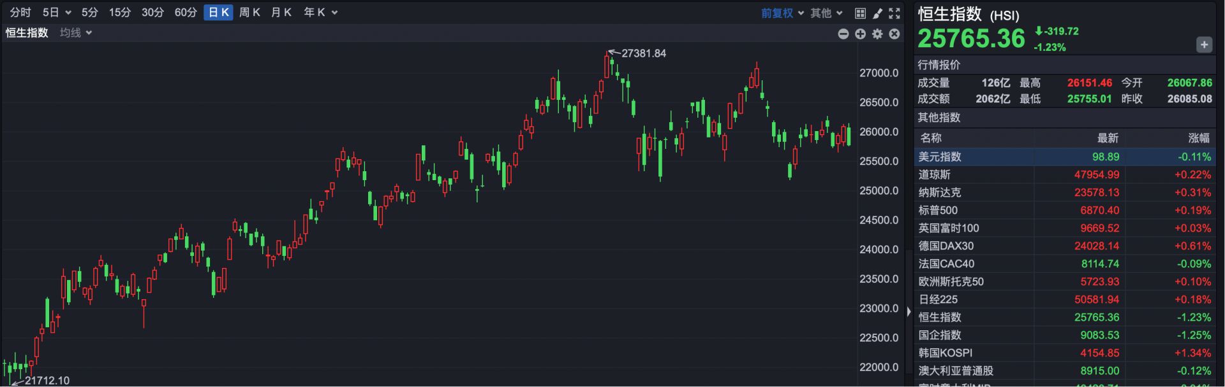Expand the 均线 indicator dropdown

(76, 32)
